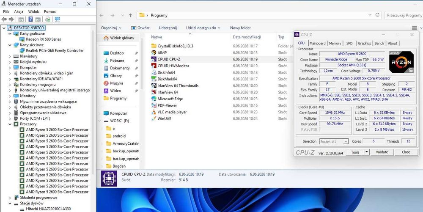The height and width of the screenshot is (212, 423).
Task: Click the Wideo icon in Explorer sidebar
Action: (106, 91)
